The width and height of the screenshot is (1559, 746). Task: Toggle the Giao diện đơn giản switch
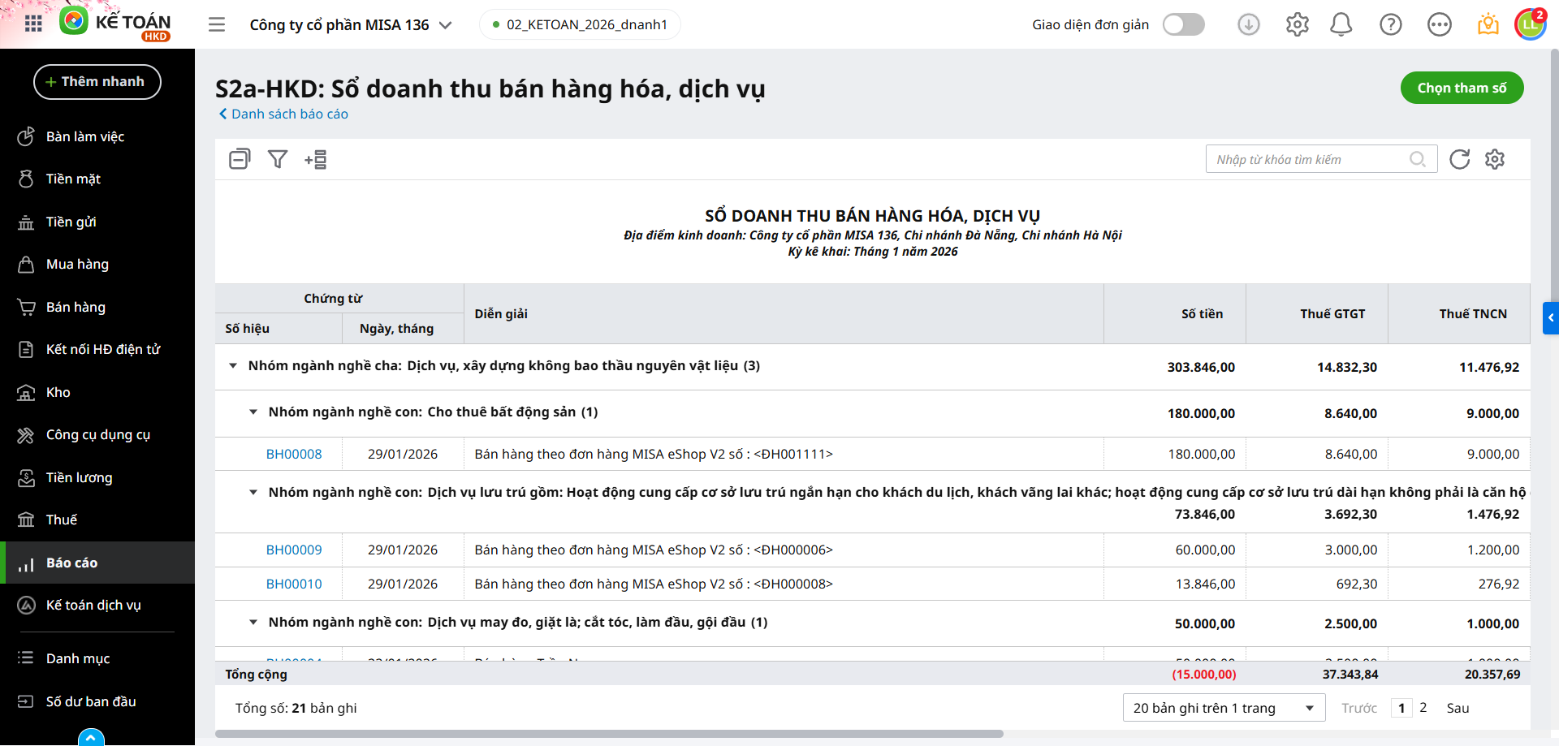point(1183,25)
